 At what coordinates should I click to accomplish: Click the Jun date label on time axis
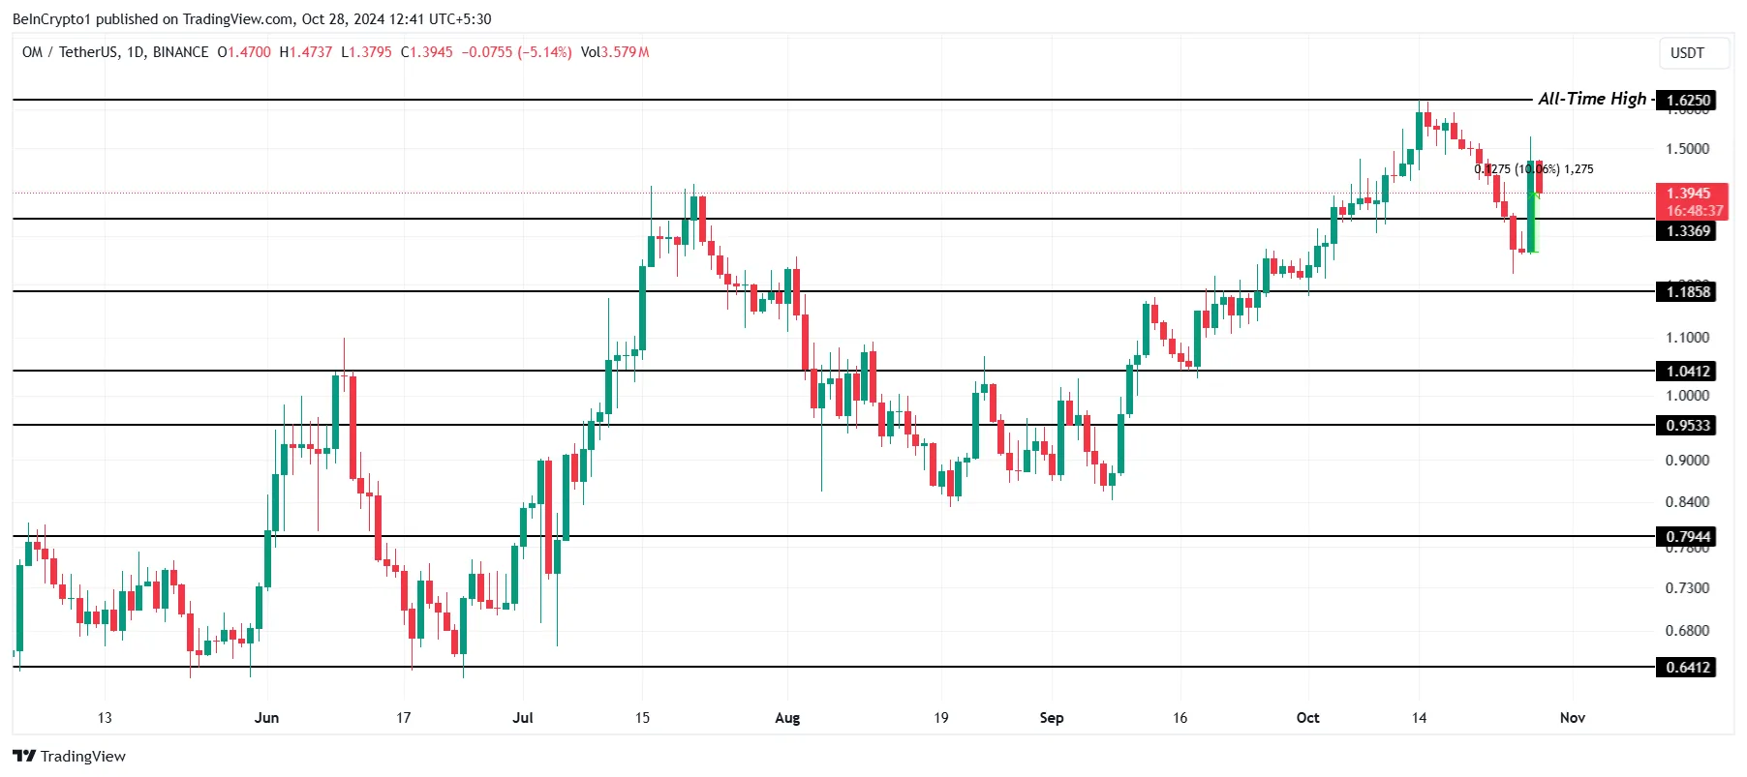pos(266,717)
